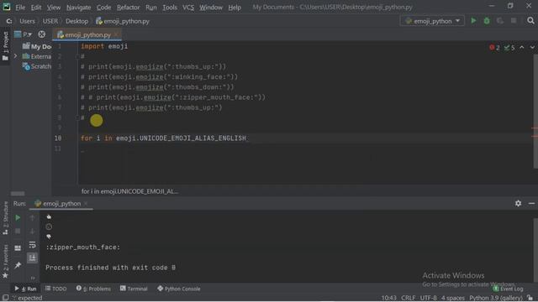The height and width of the screenshot is (302, 538).
Task: Open the Problems tool window
Action: tap(93, 289)
